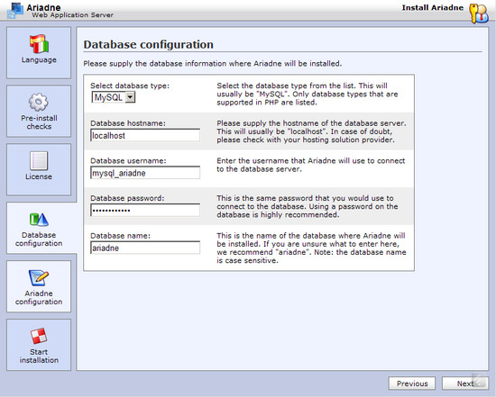Click help text 'Enter the username that Ariadne'
This screenshot has width=496, height=397.
pyautogui.click(x=310, y=165)
